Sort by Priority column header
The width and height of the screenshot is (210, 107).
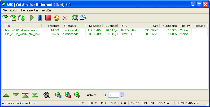(x=185, y=26)
